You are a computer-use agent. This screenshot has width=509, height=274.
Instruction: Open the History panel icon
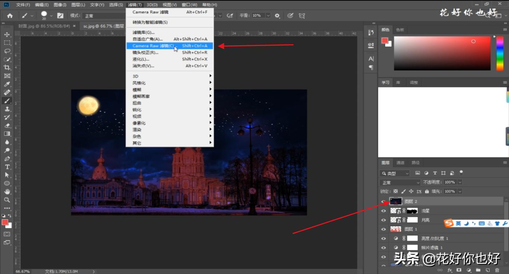pos(370,33)
